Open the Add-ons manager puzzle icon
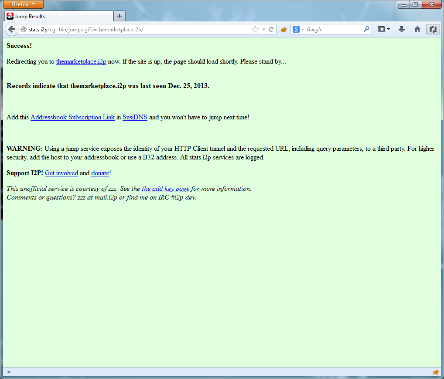The width and height of the screenshot is (444, 379). 433,29
